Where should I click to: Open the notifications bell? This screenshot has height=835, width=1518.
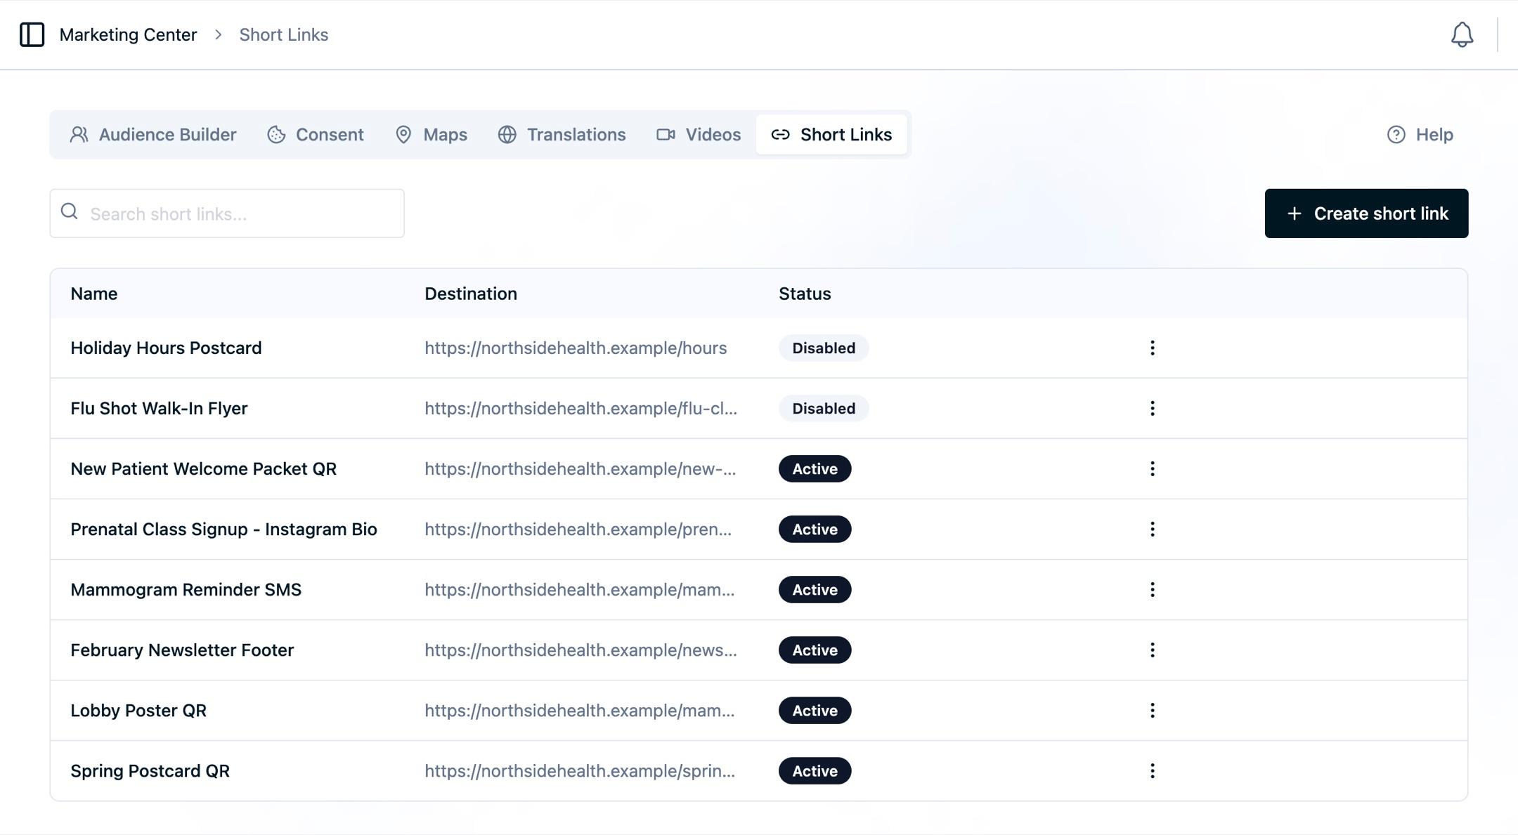point(1462,34)
